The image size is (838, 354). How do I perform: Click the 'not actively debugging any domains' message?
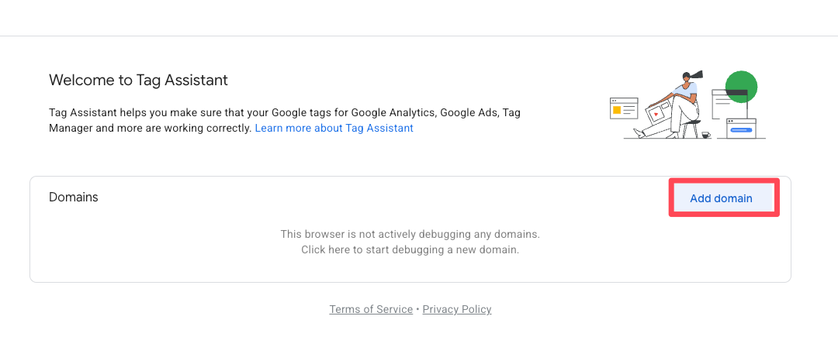(x=410, y=233)
